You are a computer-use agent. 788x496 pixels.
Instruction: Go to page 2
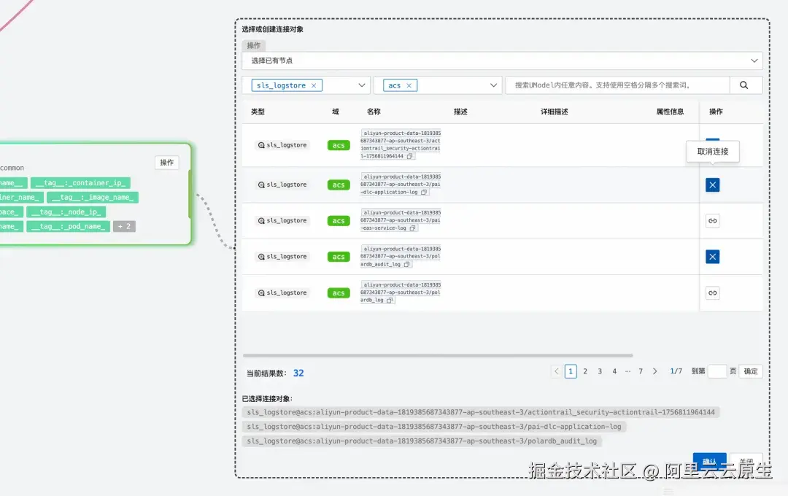pos(585,371)
